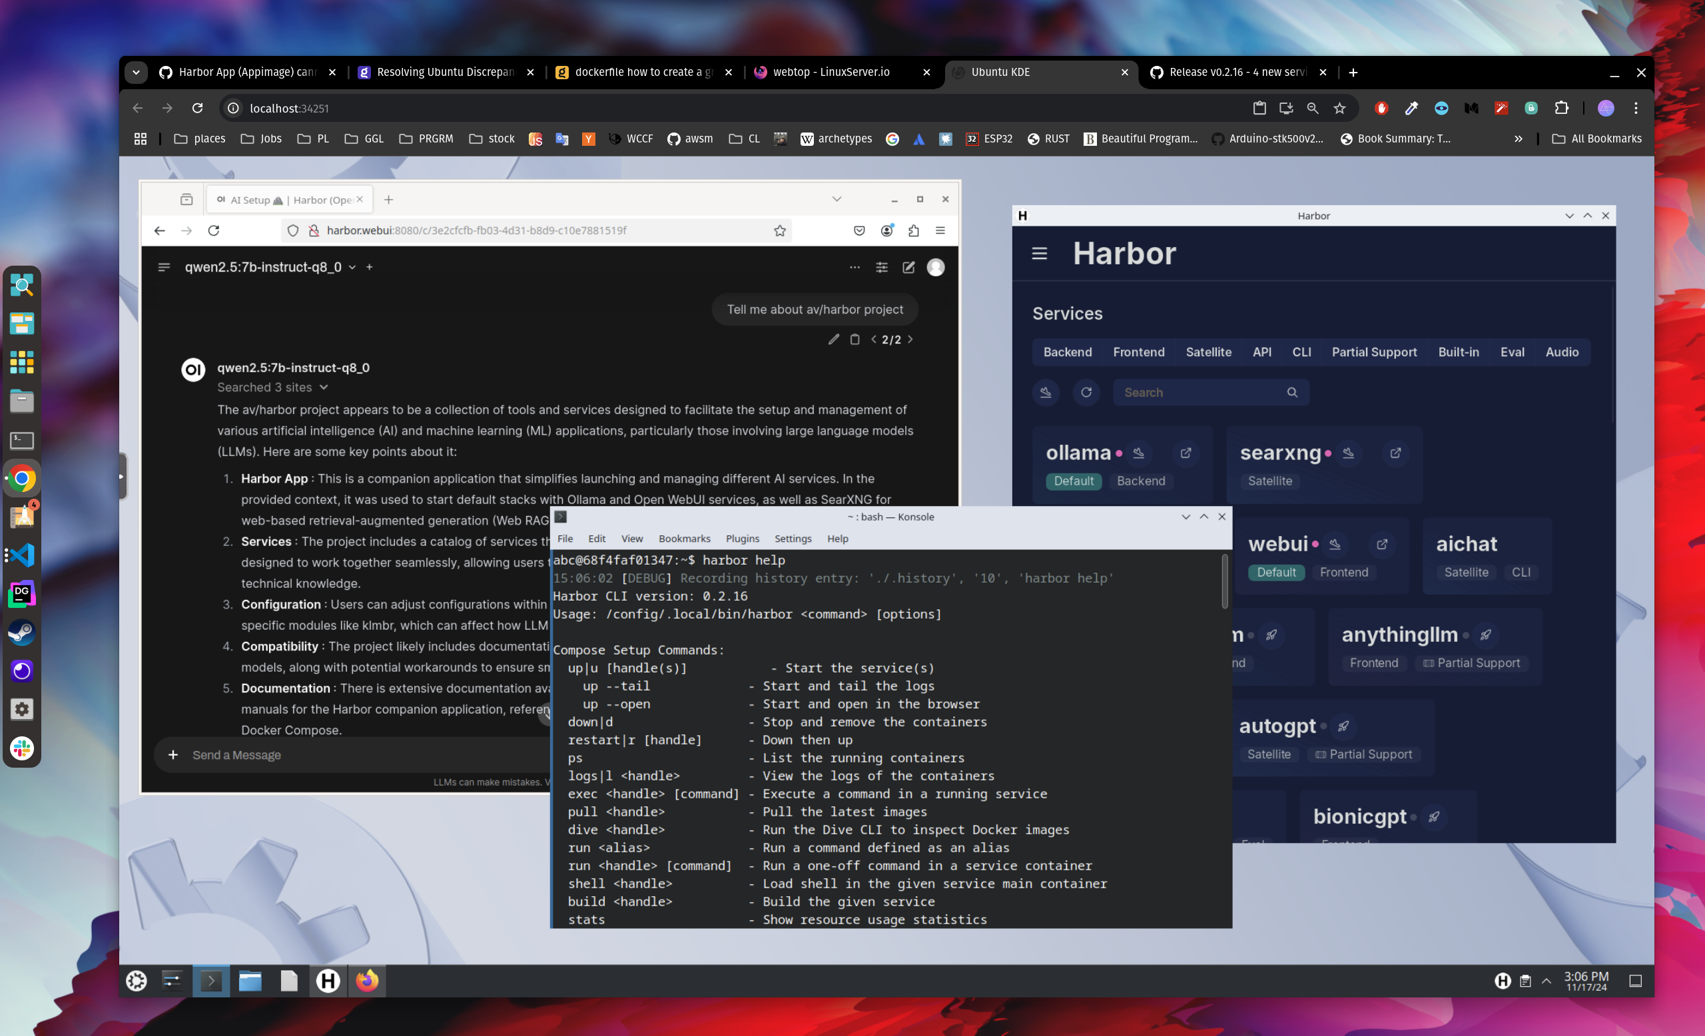The width and height of the screenshot is (1705, 1036).
Task: Edit the user message with pencil icon
Action: click(834, 339)
